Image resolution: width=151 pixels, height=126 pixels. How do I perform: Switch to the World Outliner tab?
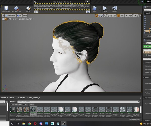click(147, 7)
